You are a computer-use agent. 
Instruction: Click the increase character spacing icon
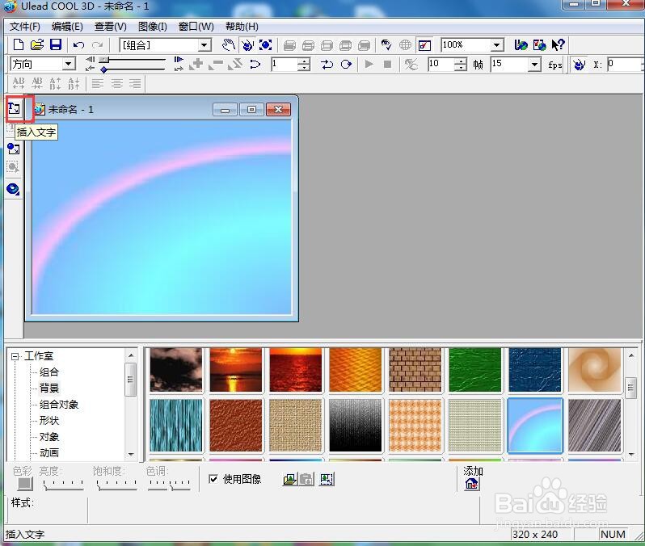pos(19,83)
